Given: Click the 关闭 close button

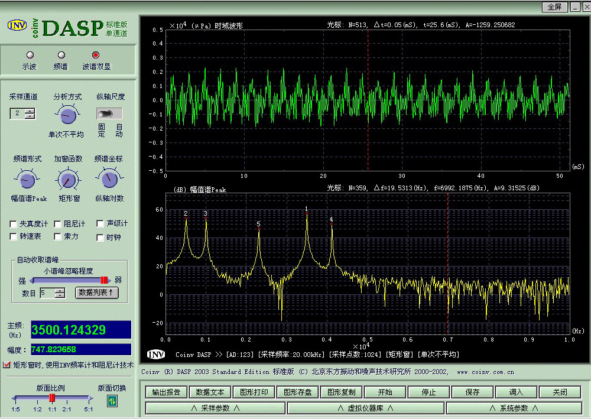Looking at the screenshot, I should (x=560, y=392).
